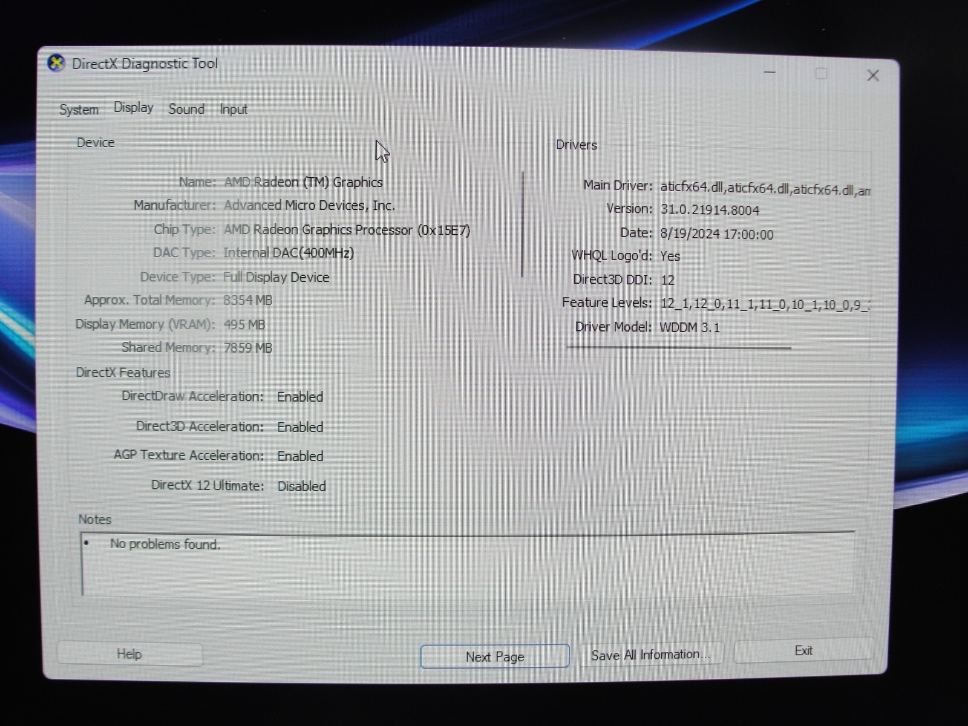Click the Driver Model 'WDDM 3.1' value

[690, 327]
